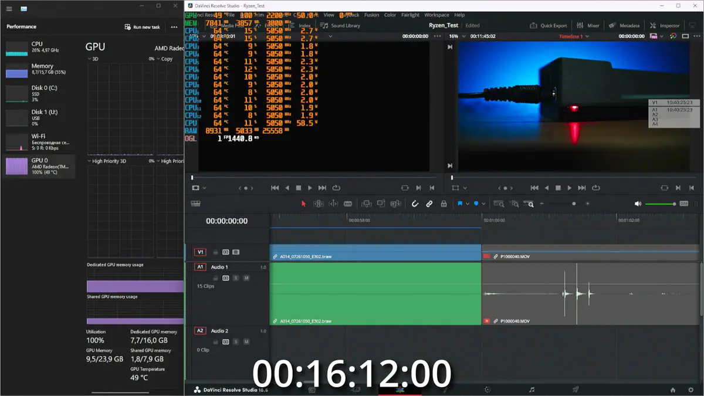Click the Detail Zoom icon
This screenshot has height=396, width=704.
click(515, 204)
